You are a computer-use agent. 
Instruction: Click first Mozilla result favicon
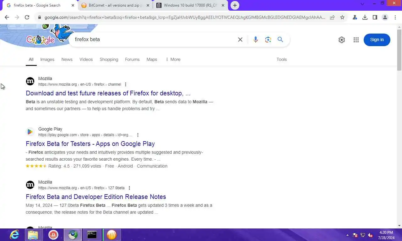30,82
